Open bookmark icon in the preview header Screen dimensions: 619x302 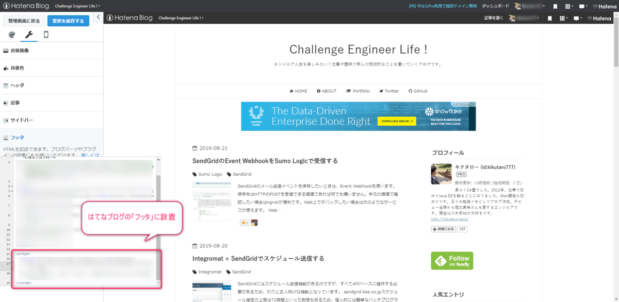[x=550, y=18]
